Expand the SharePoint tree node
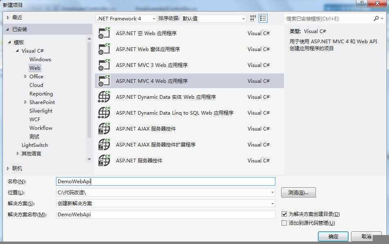Screen dimensions: 389x244 tap(25, 102)
